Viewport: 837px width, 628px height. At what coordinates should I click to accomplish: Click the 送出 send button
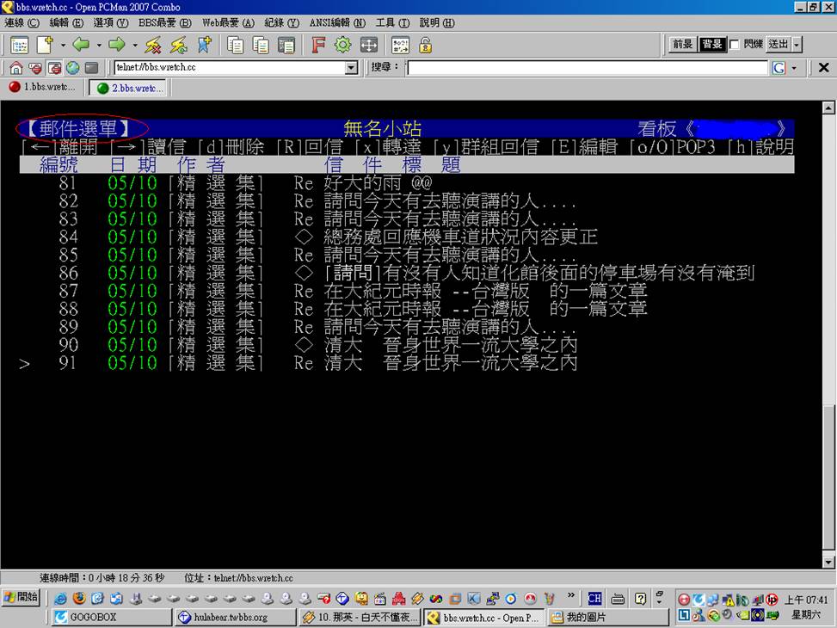778,45
